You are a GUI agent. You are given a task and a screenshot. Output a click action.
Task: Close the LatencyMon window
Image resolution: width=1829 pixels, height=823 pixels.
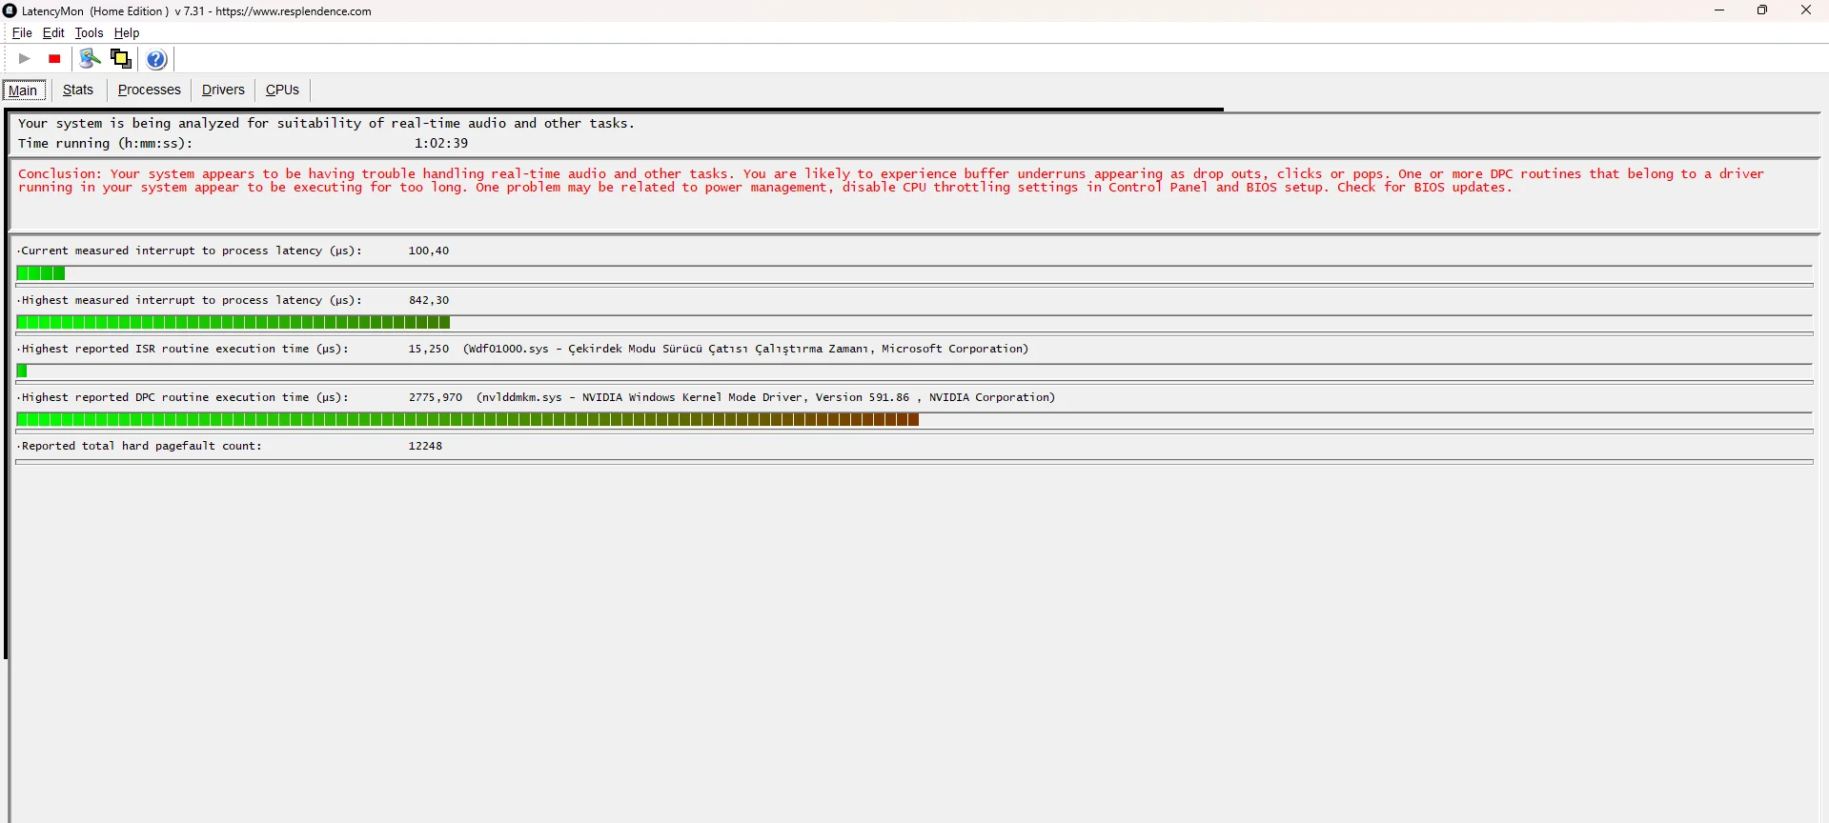click(x=1806, y=10)
